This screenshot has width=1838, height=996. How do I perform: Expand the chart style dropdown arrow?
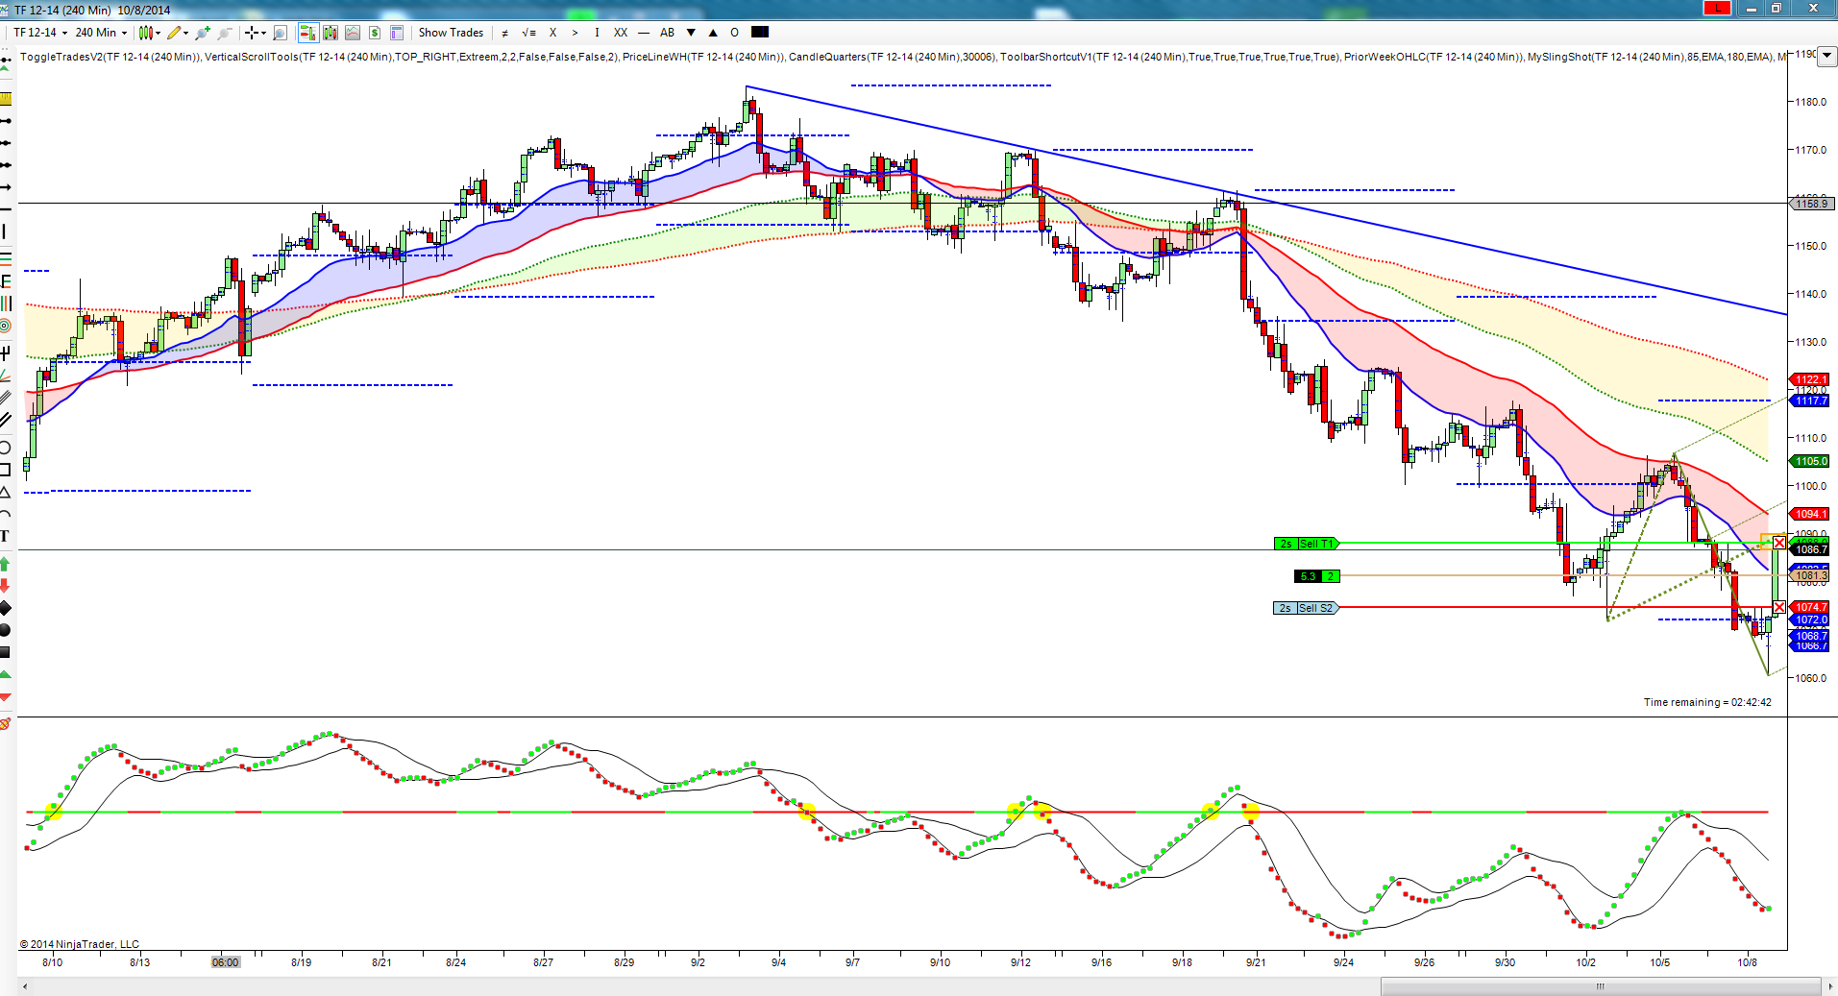pyautogui.click(x=157, y=33)
